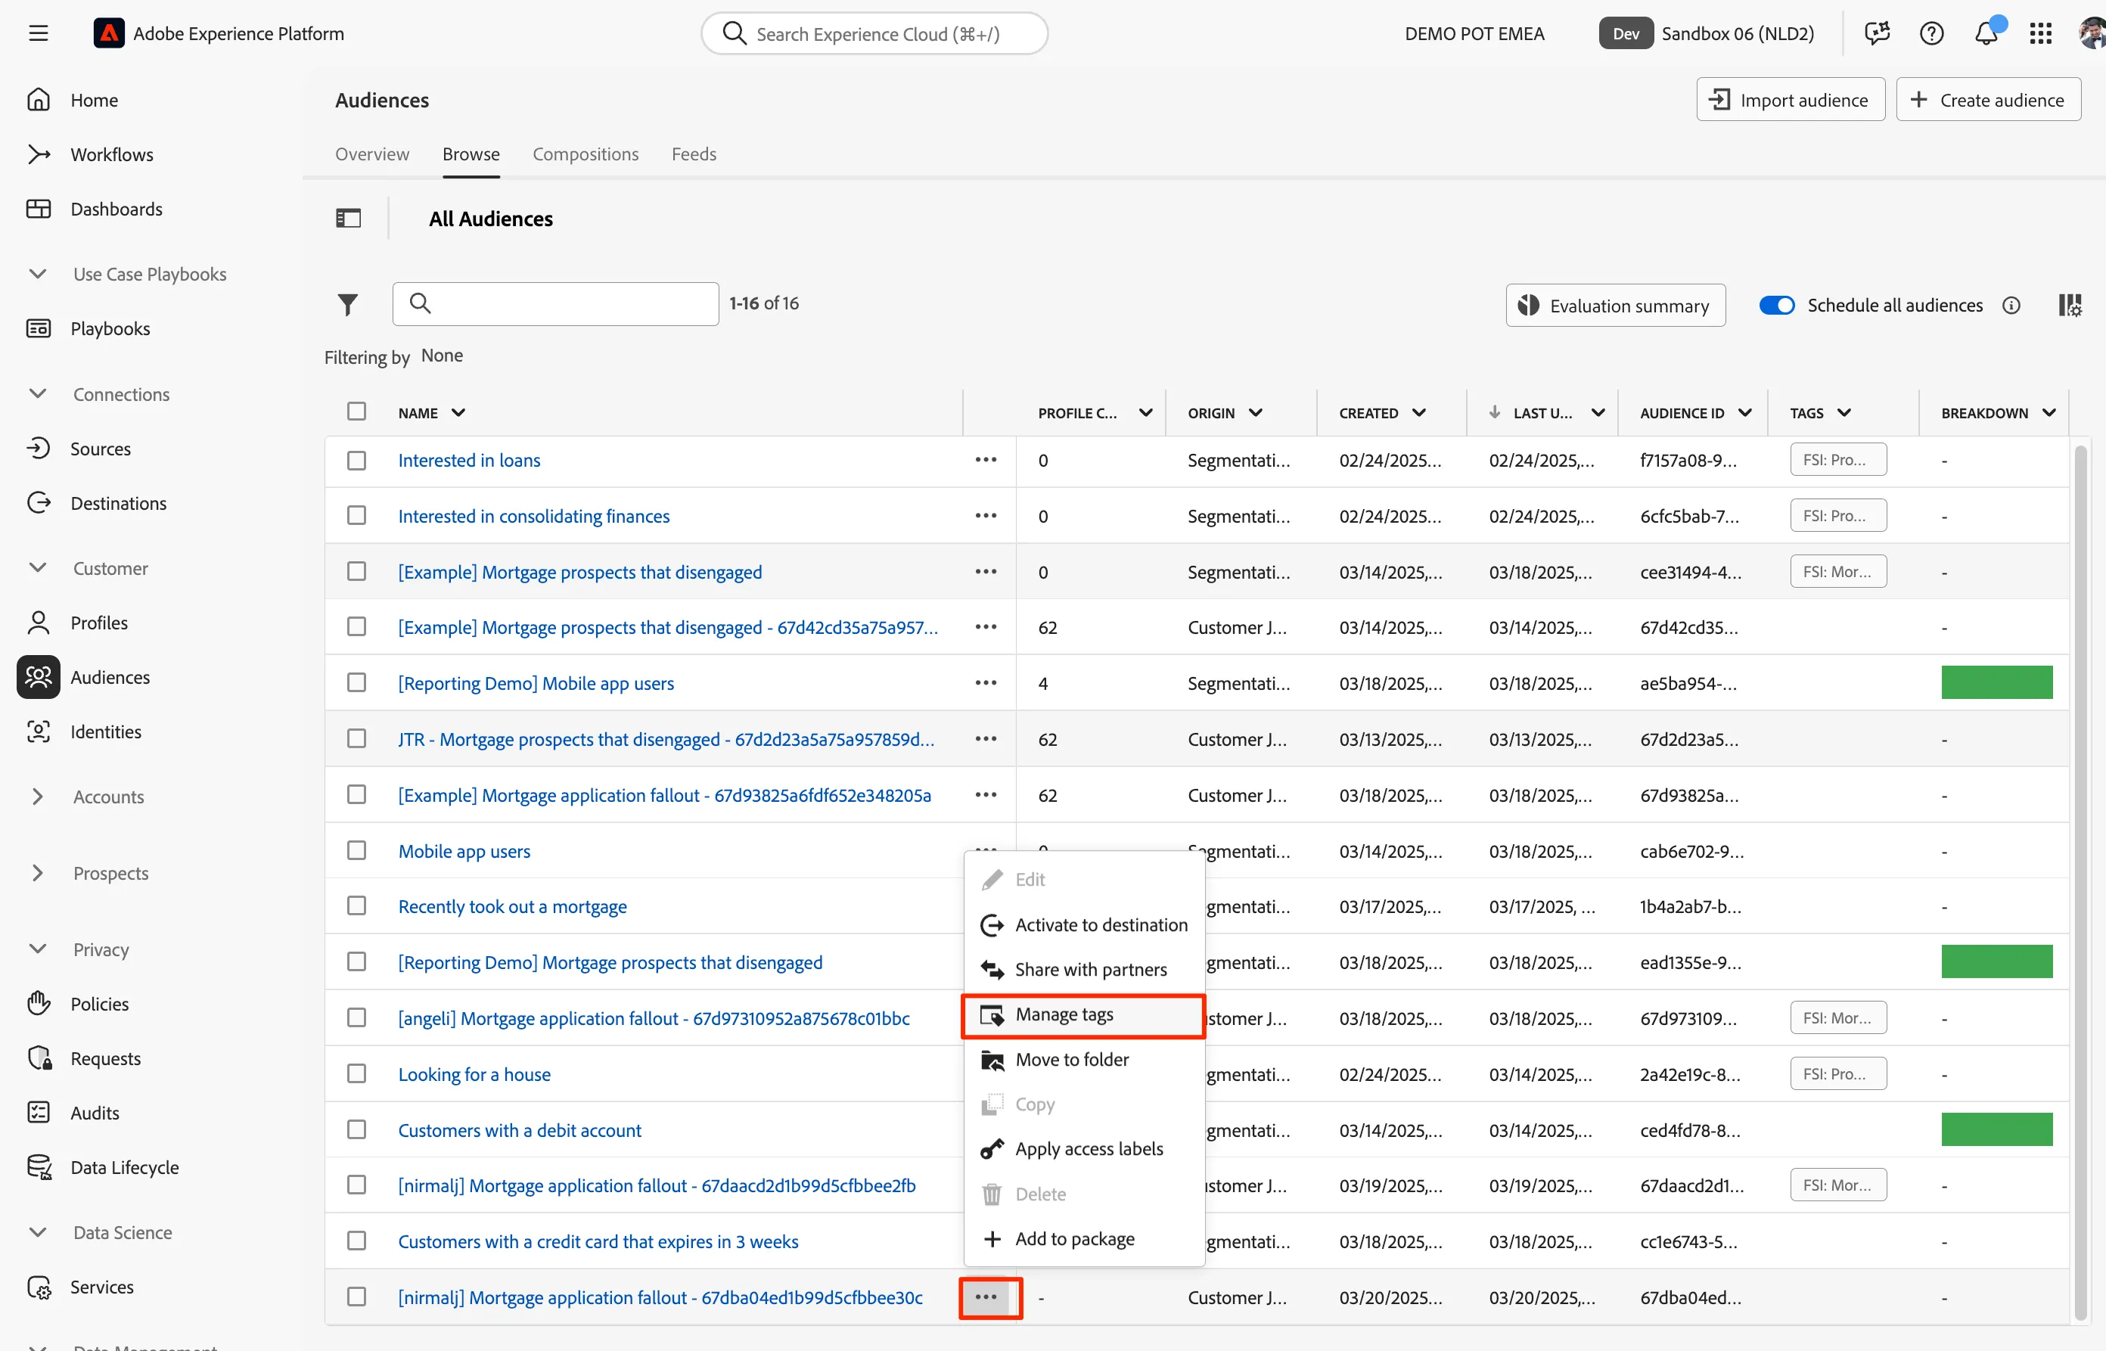Screen dimensions: 2106x1351
Task: Open the feedback chat icon in header
Action: pos(1877,33)
